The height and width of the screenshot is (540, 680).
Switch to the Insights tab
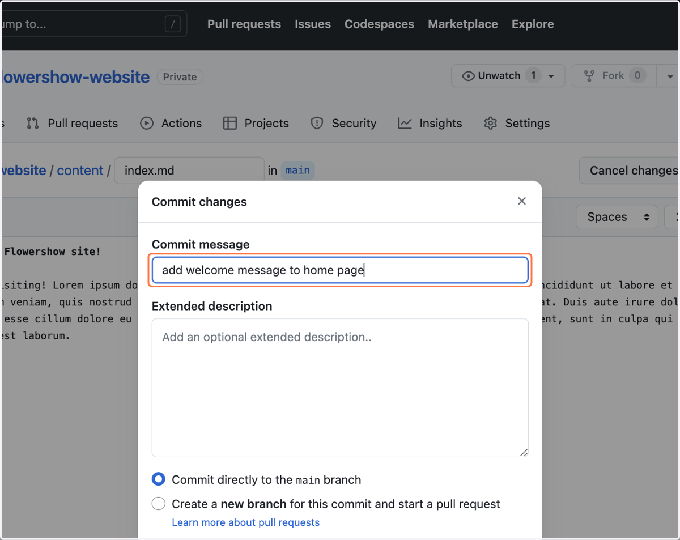tap(430, 124)
